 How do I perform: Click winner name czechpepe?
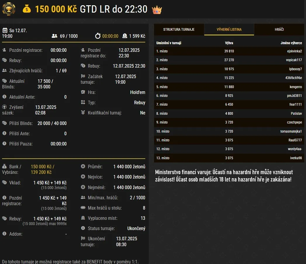[x=294, y=122]
